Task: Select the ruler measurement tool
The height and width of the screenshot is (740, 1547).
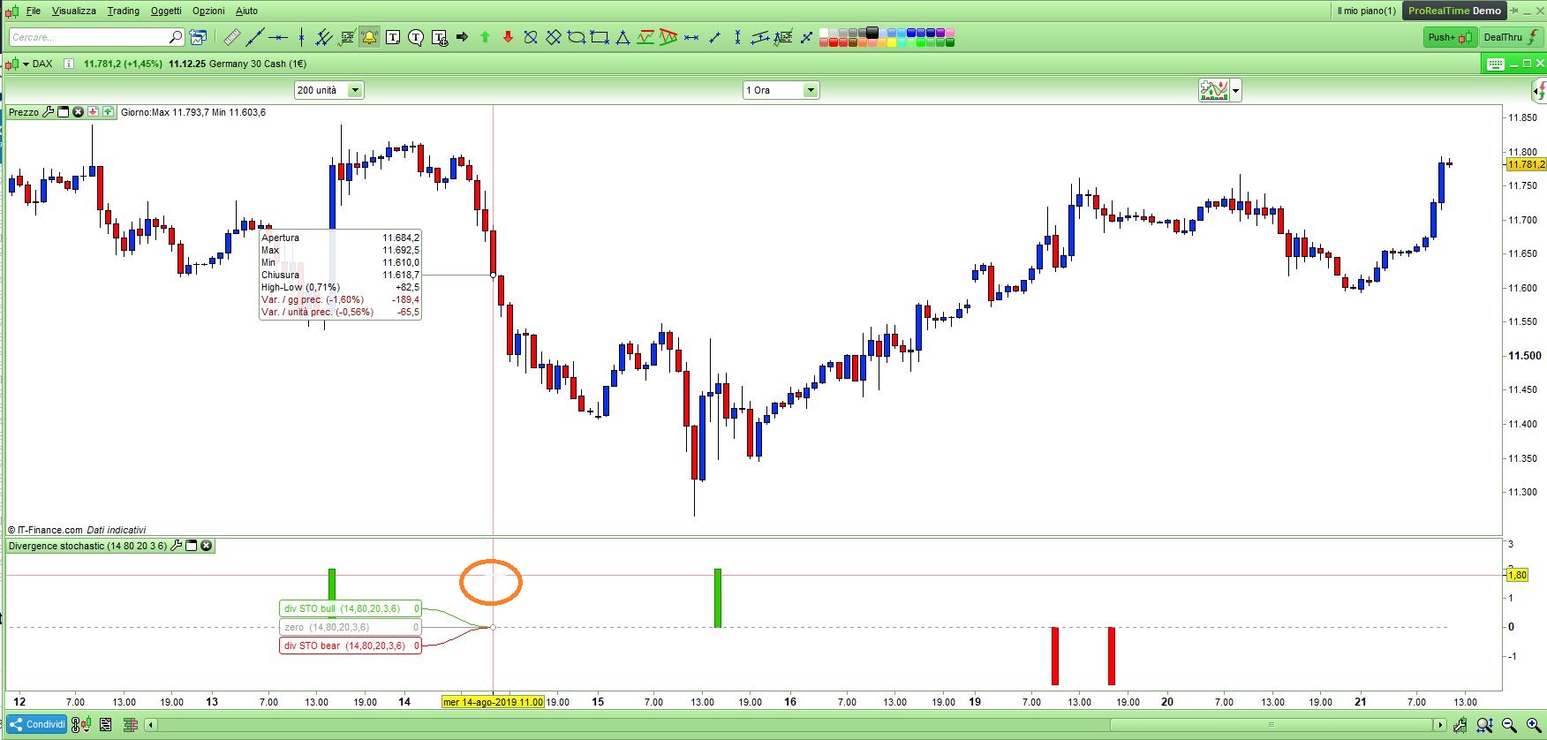Action: click(x=231, y=37)
